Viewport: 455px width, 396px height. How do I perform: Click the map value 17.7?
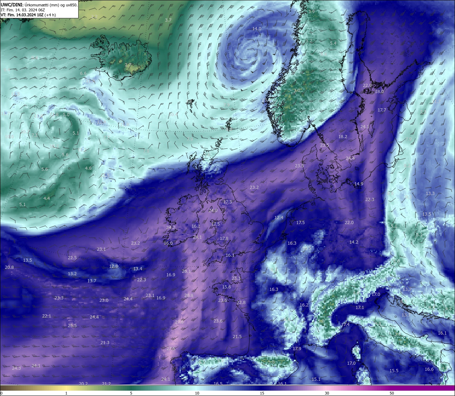click(382, 110)
